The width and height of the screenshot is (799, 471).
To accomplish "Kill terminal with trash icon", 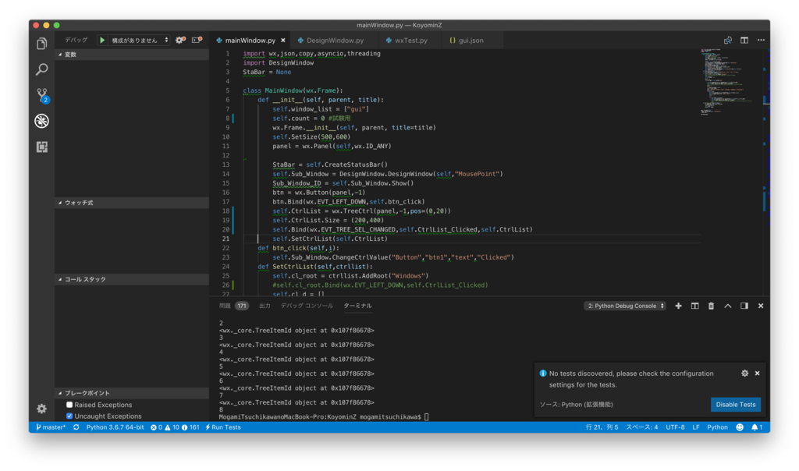I will pos(711,306).
